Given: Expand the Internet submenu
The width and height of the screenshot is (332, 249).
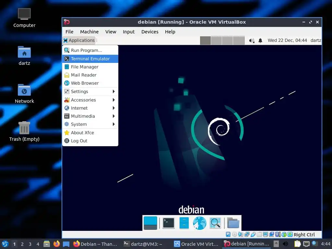Looking at the screenshot, I should coord(90,108).
